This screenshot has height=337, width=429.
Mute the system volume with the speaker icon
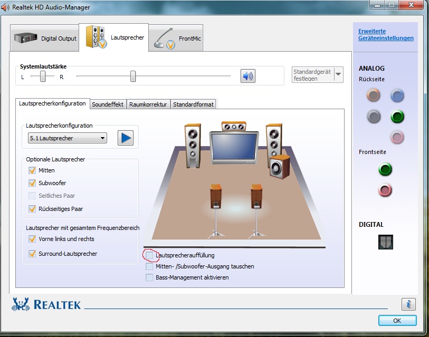[x=247, y=76]
